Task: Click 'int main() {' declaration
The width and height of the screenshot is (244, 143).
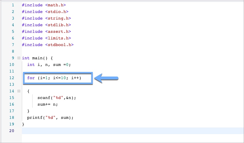Action: (x=37, y=58)
